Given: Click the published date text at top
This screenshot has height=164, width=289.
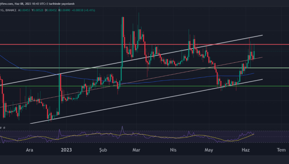Looking at the screenshot, I should (37, 4).
